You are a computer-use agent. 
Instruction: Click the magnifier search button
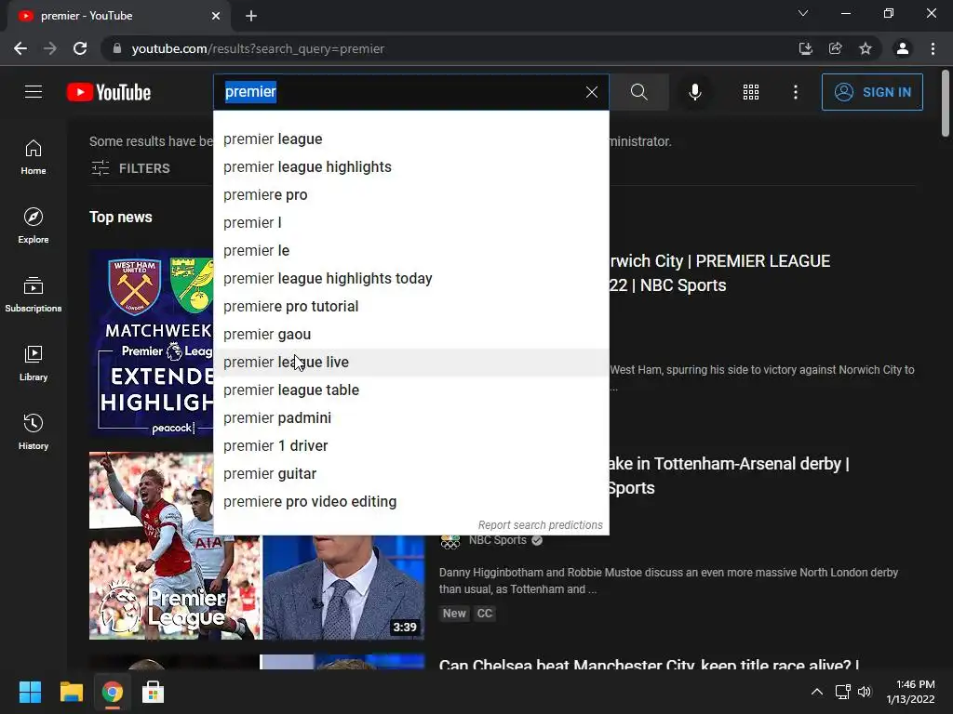coord(638,92)
